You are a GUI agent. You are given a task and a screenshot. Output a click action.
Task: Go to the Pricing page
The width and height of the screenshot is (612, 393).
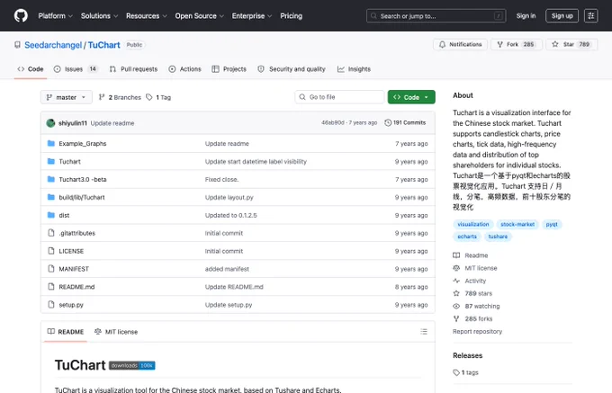tap(292, 16)
